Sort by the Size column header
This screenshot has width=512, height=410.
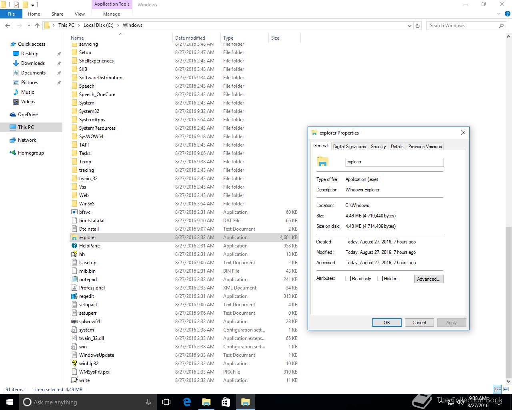tap(284, 38)
